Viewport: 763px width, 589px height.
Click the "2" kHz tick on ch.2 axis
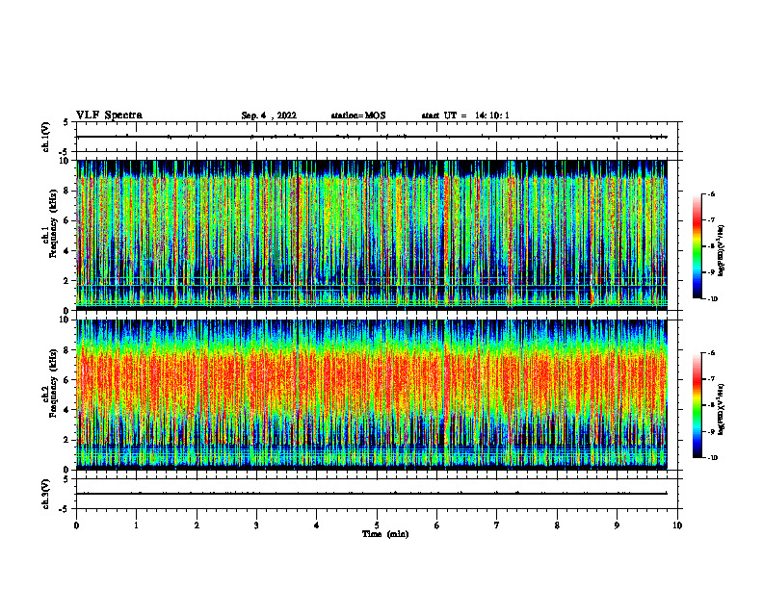67,440
